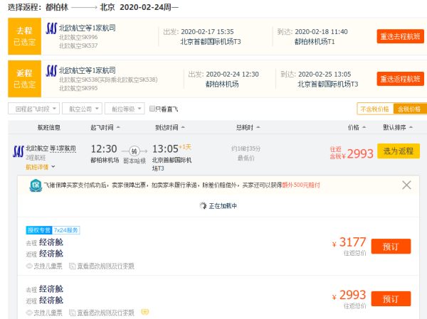Click the yellow badge icon beside the 2993 fare

[x=145, y=312]
